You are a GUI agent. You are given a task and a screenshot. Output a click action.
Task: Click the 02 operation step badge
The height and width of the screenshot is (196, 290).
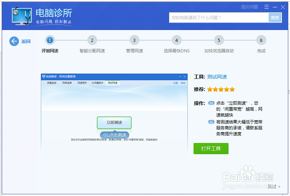(x=211, y=122)
